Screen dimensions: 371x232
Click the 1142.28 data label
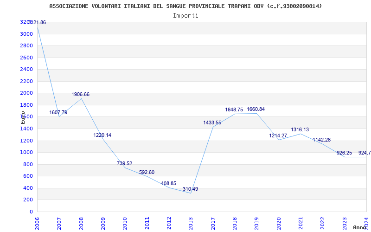[321, 140]
